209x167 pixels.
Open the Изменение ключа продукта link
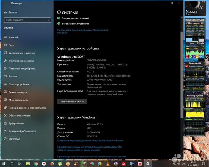click(x=90, y=141)
